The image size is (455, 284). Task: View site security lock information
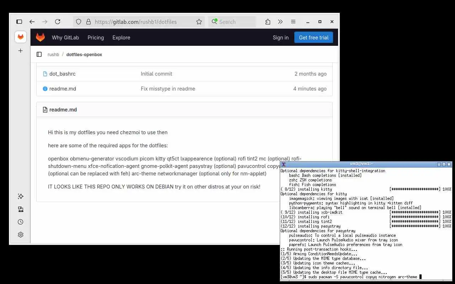click(x=89, y=22)
